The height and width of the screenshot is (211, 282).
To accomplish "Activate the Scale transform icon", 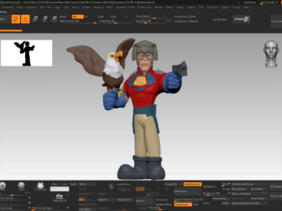I will [x=44, y=19].
